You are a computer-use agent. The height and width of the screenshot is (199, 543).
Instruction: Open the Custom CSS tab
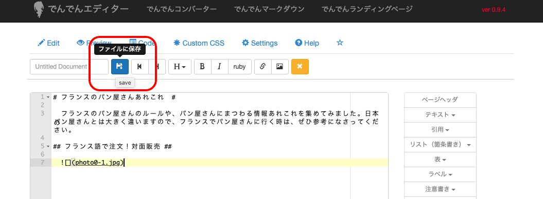click(x=199, y=43)
